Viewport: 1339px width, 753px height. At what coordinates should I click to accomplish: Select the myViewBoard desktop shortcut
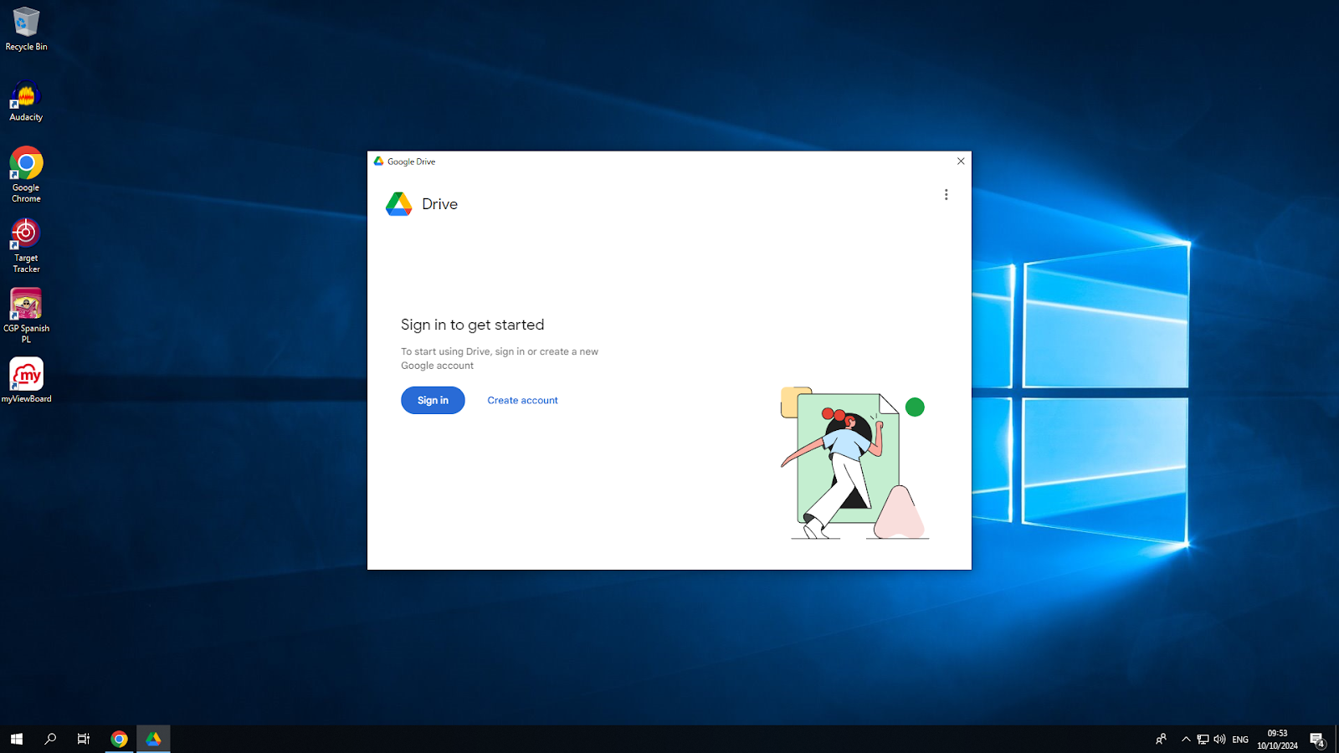26,381
